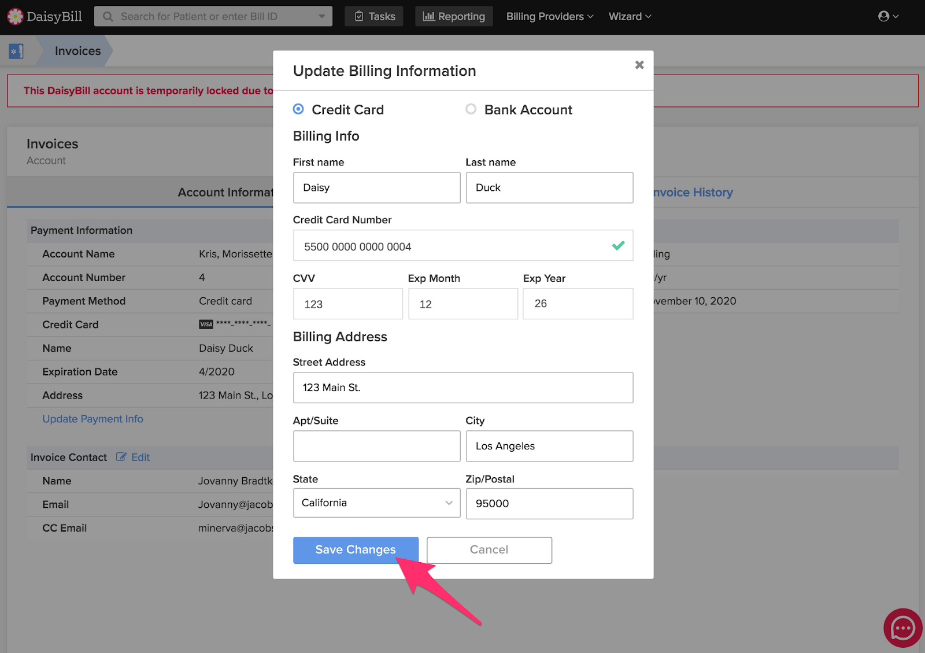Cancel the billing information update
925x653 pixels.
tap(489, 550)
